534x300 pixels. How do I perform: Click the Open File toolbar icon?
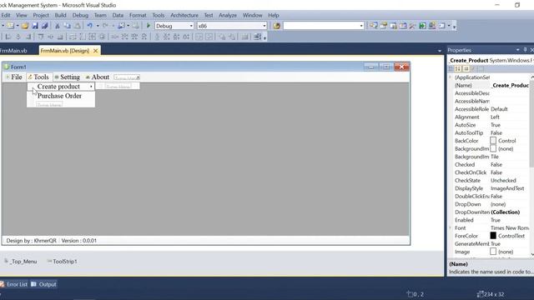[x=25, y=26]
